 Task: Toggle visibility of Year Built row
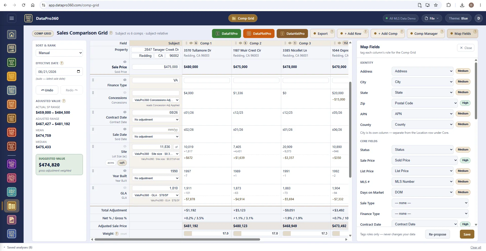pyautogui.click(x=125, y=171)
